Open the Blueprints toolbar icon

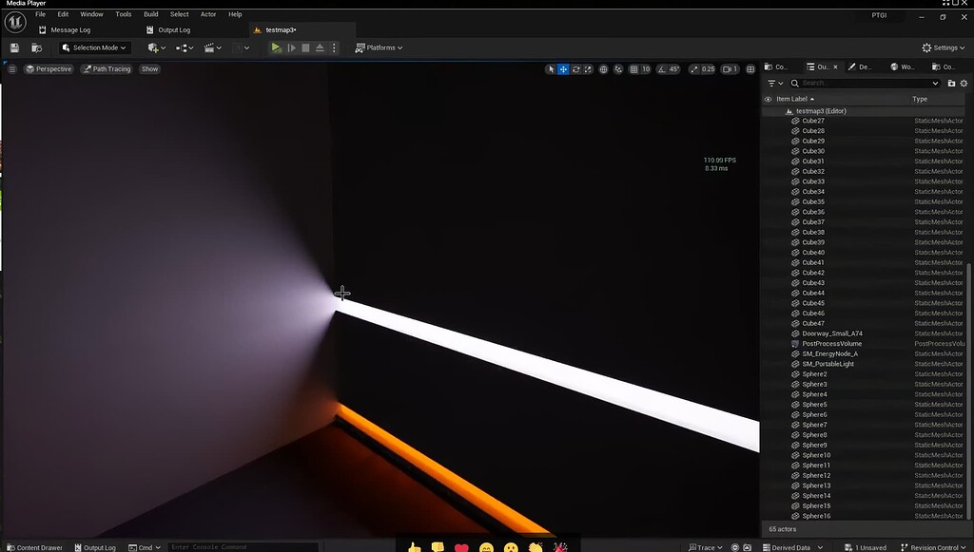[x=183, y=48]
